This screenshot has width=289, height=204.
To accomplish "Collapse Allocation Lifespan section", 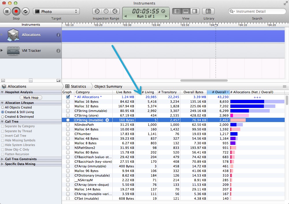I will coord(2,103).
